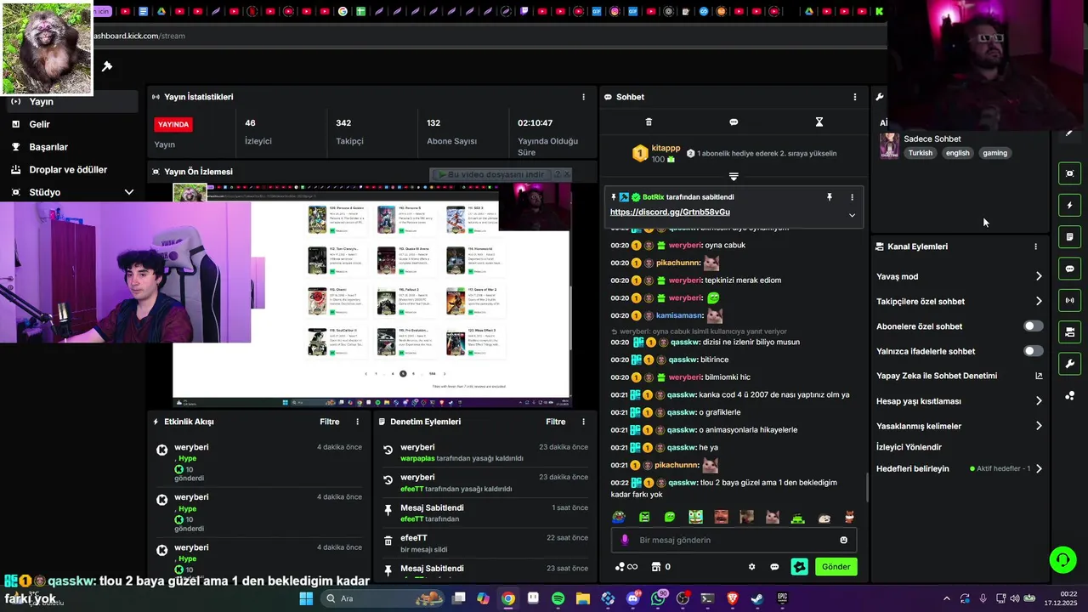Viewport: 1088px width, 612px height.
Task: Open Spotify from the taskbar
Action: [x=558, y=598]
